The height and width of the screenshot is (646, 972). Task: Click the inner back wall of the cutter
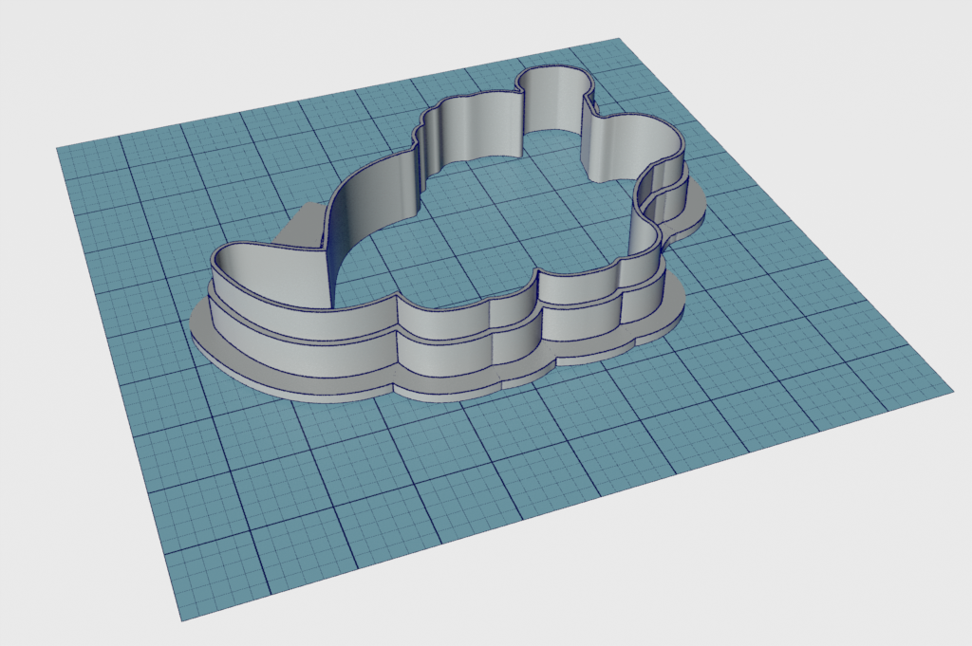(475, 133)
